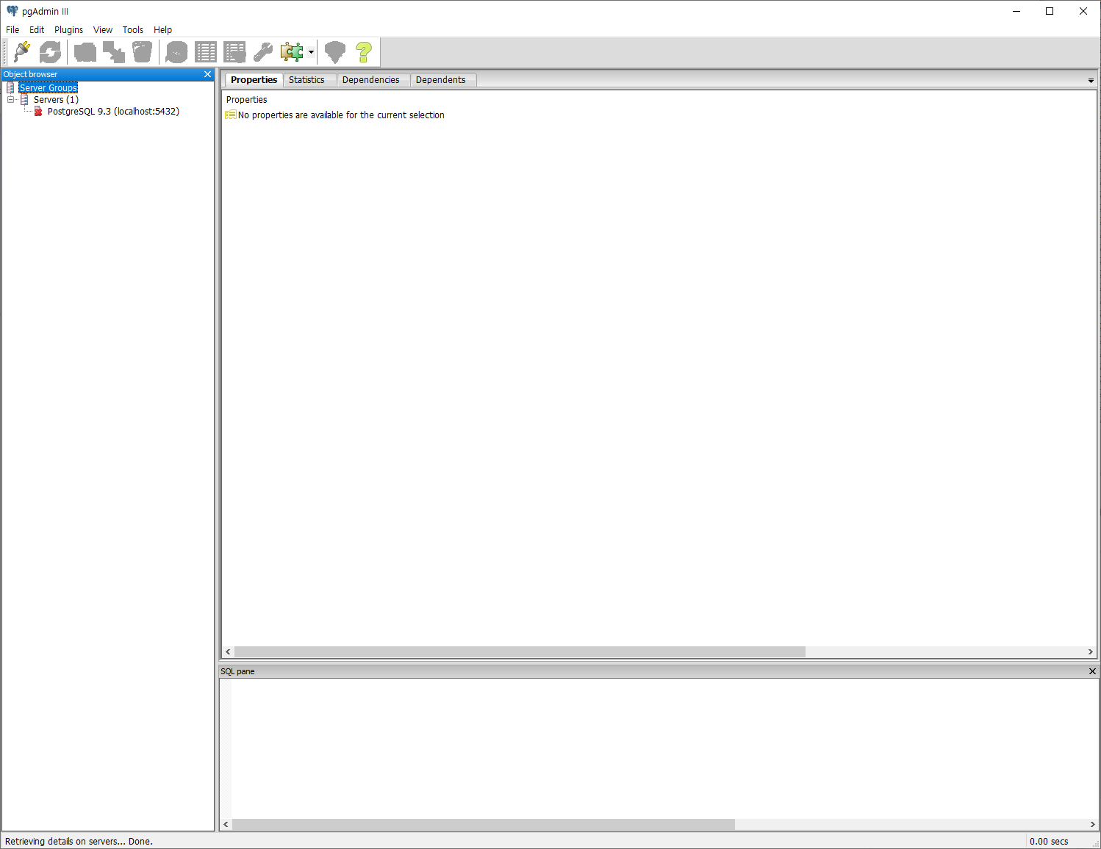This screenshot has width=1101, height=849.
Task: Select PostgreSQL 9.3 (localhost:5432) server
Action: [113, 112]
